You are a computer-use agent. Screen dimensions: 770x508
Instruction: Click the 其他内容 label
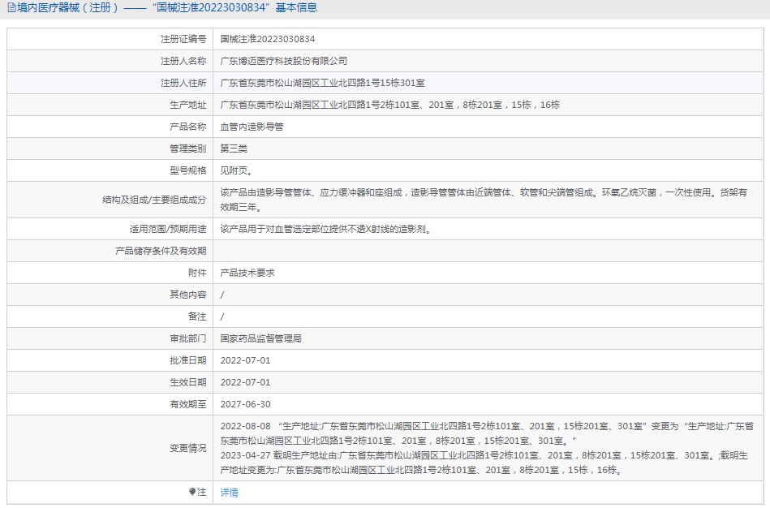pyautogui.click(x=188, y=295)
